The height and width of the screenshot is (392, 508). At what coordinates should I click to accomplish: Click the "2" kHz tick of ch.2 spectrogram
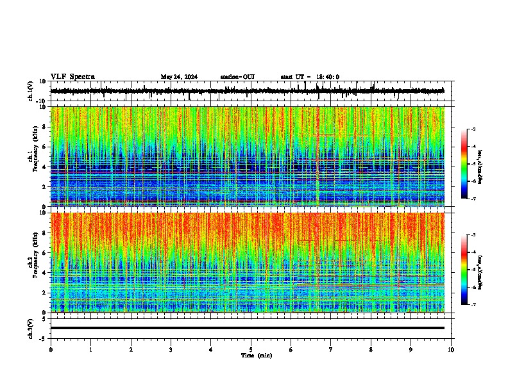(x=44, y=293)
